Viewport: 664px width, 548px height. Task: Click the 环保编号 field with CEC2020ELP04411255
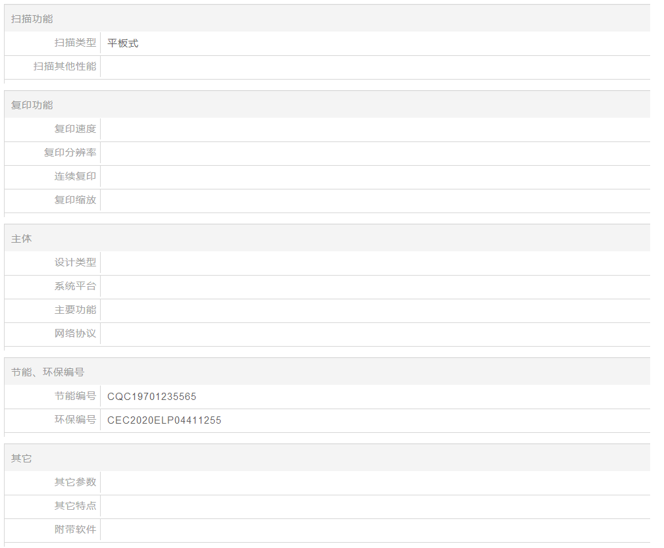coord(374,420)
